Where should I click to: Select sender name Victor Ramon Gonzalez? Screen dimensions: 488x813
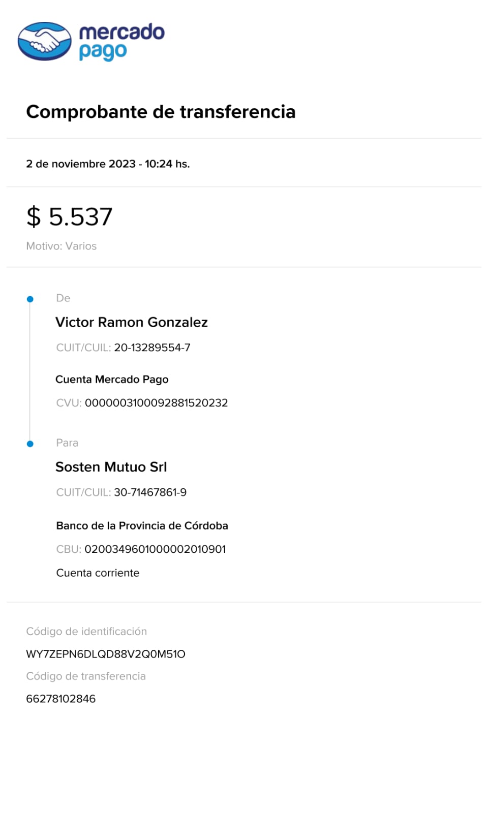pos(132,323)
